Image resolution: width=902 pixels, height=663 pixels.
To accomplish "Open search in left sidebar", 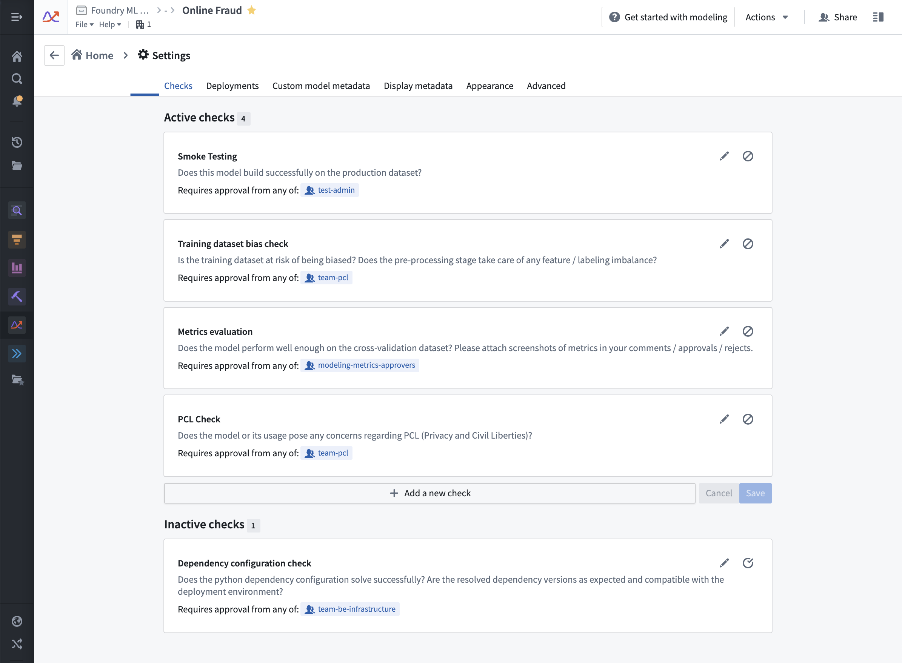I will 17,79.
